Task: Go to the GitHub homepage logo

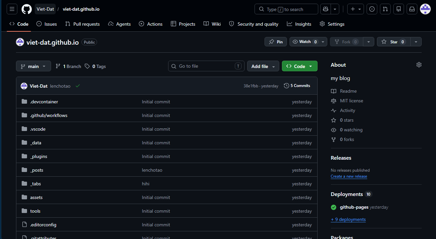Action: [27, 9]
